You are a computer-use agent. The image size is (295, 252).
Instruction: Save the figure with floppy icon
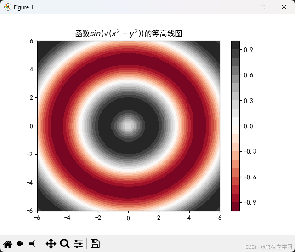tap(95, 244)
